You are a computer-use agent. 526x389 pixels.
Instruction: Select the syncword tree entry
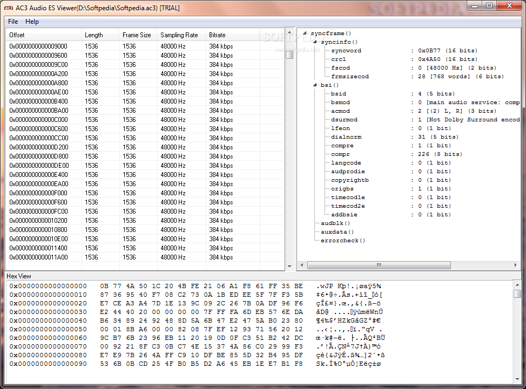pyautogui.click(x=404, y=51)
